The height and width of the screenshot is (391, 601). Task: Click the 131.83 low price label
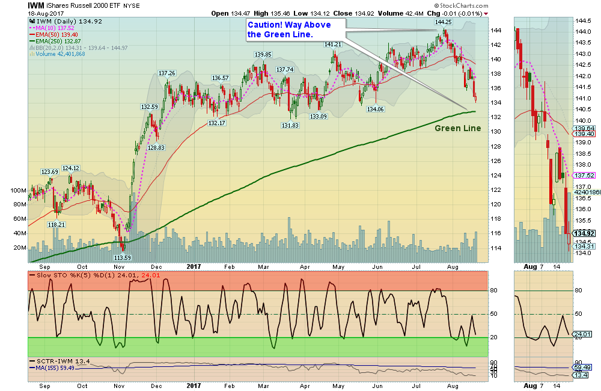[x=290, y=125]
